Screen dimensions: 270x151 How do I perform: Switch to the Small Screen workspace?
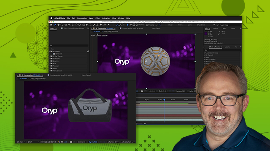[x=201, y=25]
